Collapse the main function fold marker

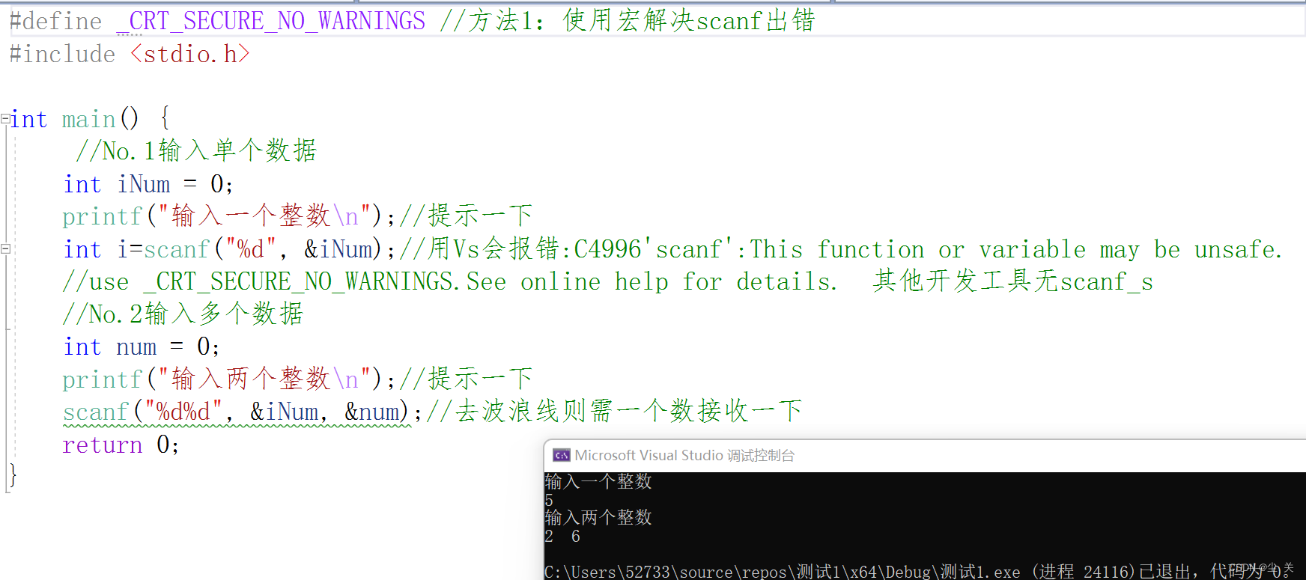pyautogui.click(x=5, y=118)
